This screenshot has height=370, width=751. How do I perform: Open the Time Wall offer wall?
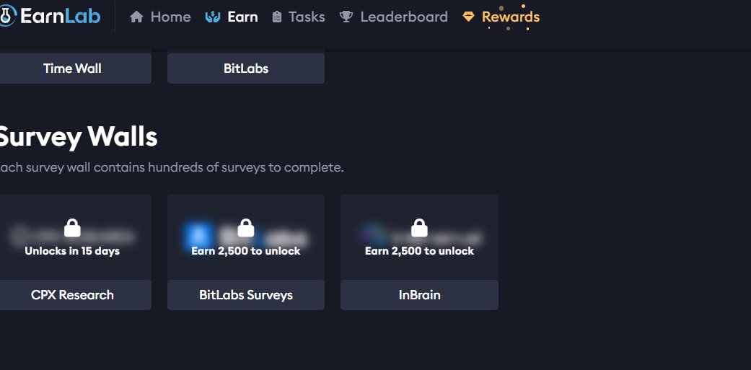72,69
